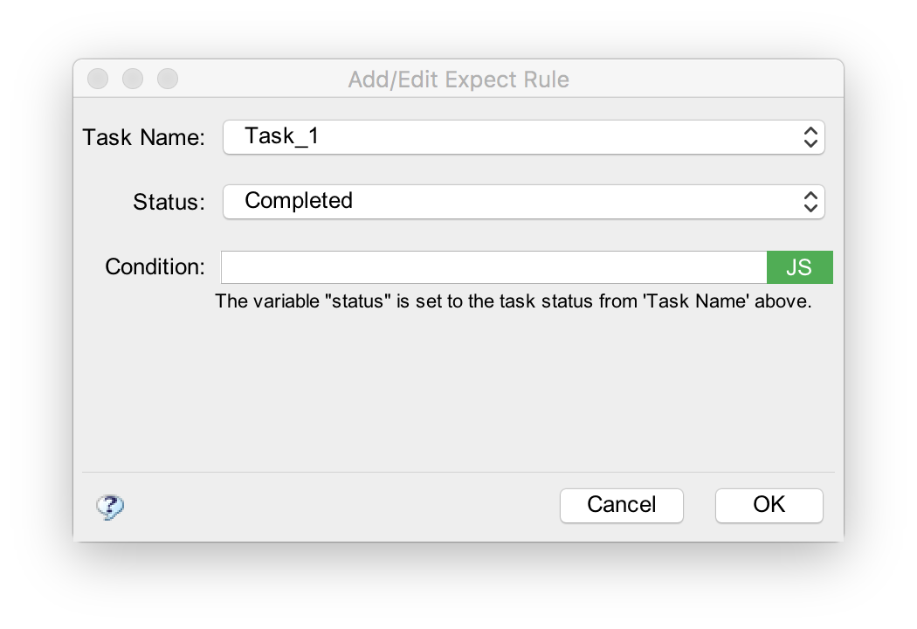Viewport: 917px width, 629px height.
Task: Close the dialog using the red window button
Action: pos(97,79)
